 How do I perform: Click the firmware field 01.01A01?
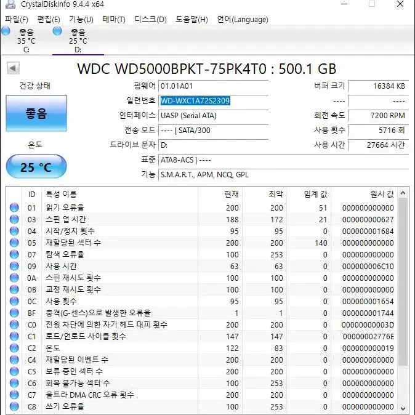pyautogui.click(x=213, y=86)
